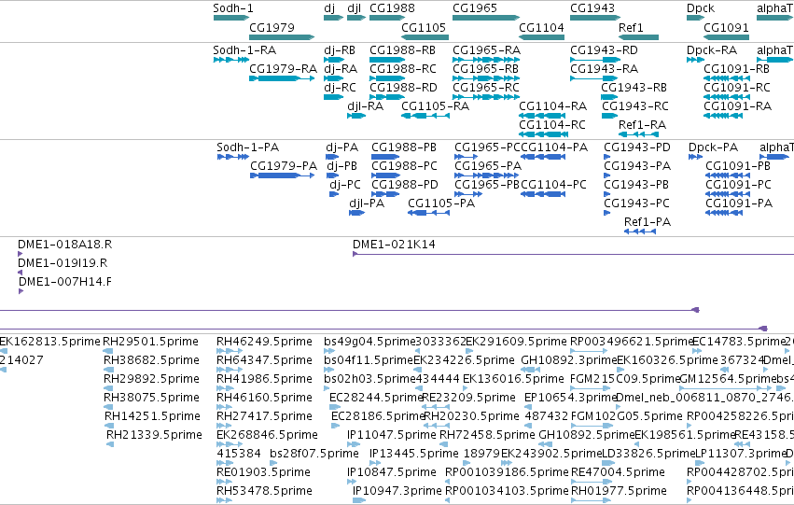
Task: Click protein Ref1-PA
Action: pyautogui.click(x=648, y=222)
